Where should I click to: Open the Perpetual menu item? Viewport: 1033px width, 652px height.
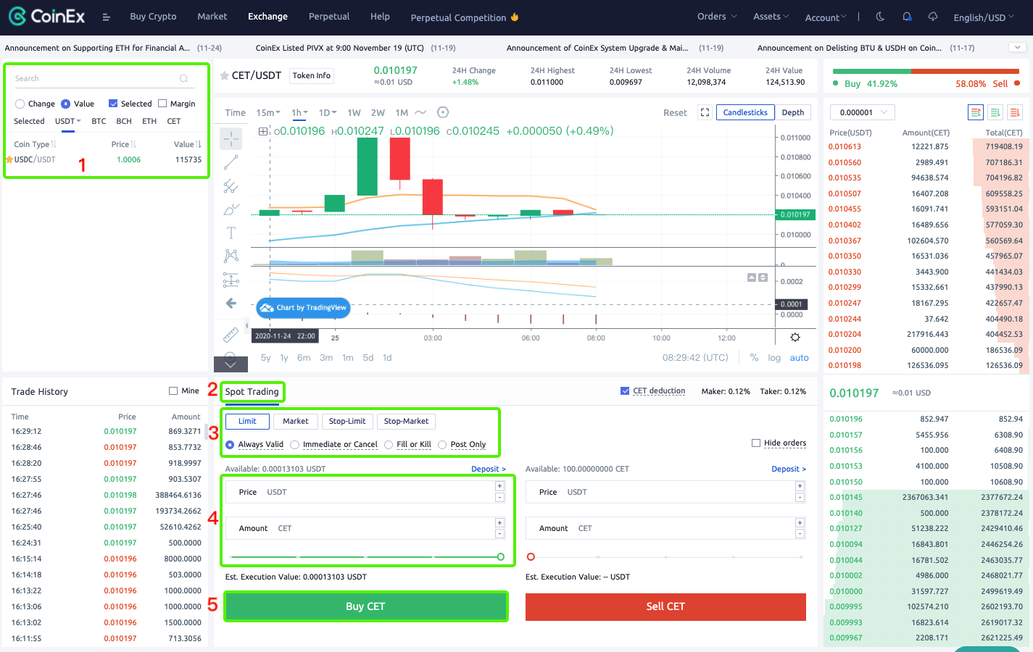click(x=328, y=17)
